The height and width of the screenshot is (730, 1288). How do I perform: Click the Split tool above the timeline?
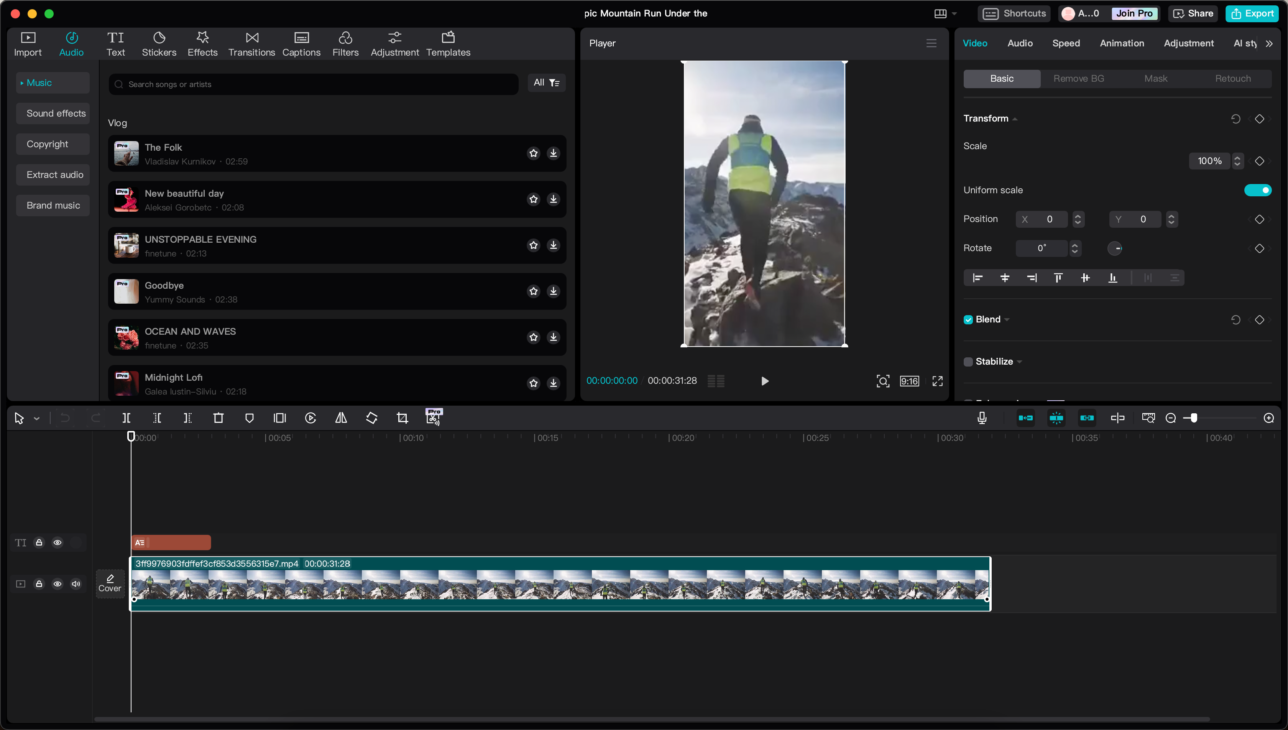126,418
